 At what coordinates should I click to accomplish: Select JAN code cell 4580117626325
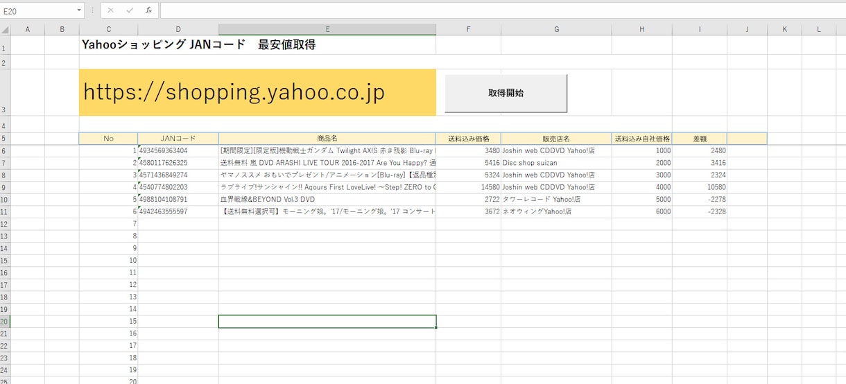[178, 163]
